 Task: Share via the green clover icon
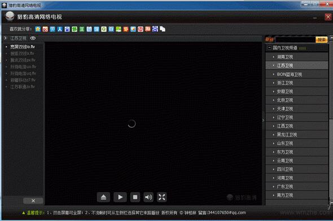(x=75, y=29)
